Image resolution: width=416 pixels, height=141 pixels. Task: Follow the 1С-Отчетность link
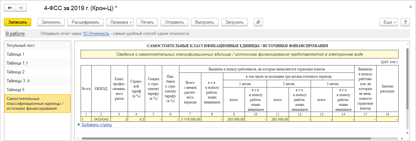coord(96,34)
